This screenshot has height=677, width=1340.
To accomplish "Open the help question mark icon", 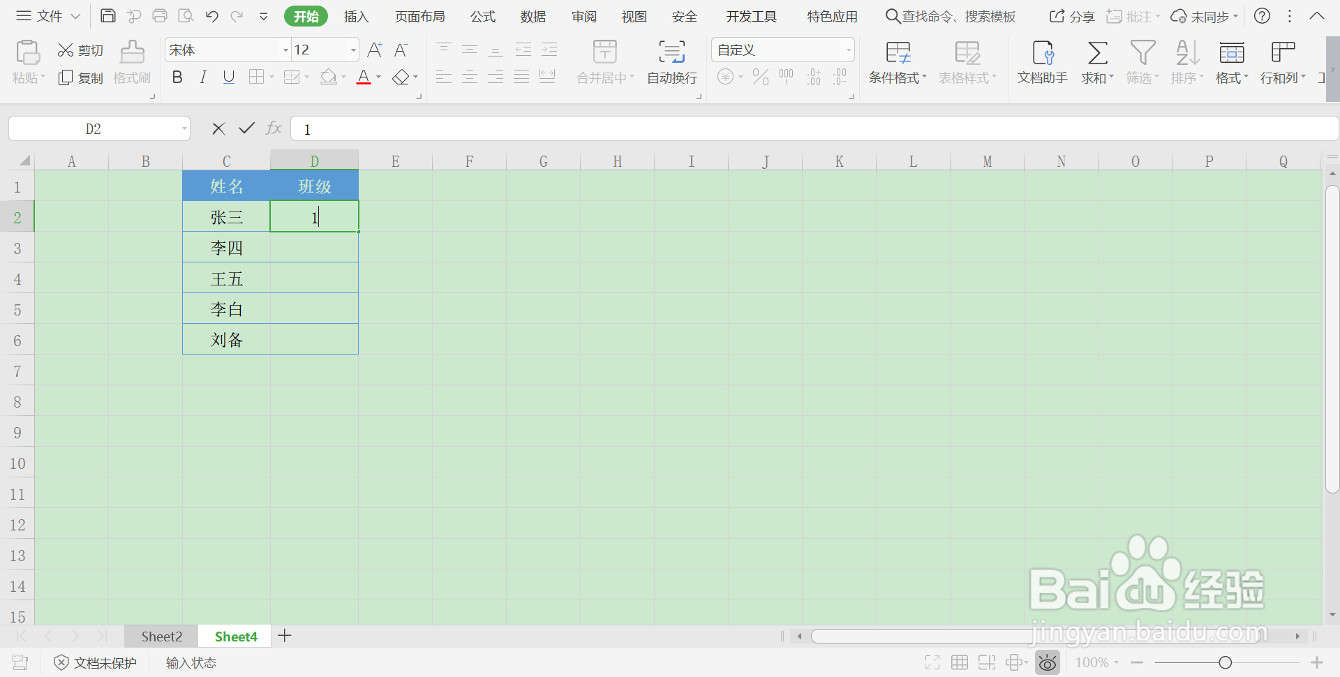I will (1262, 15).
